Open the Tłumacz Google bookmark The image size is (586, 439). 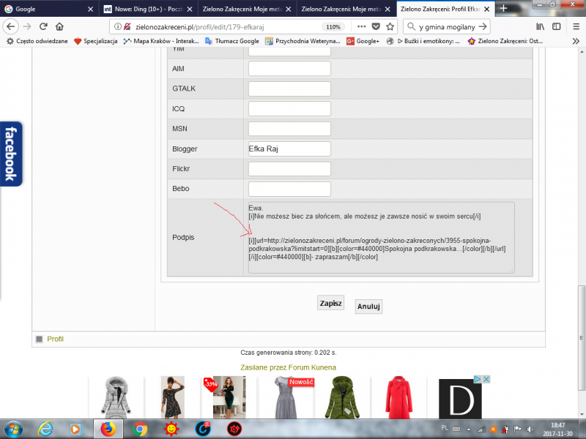tap(231, 41)
